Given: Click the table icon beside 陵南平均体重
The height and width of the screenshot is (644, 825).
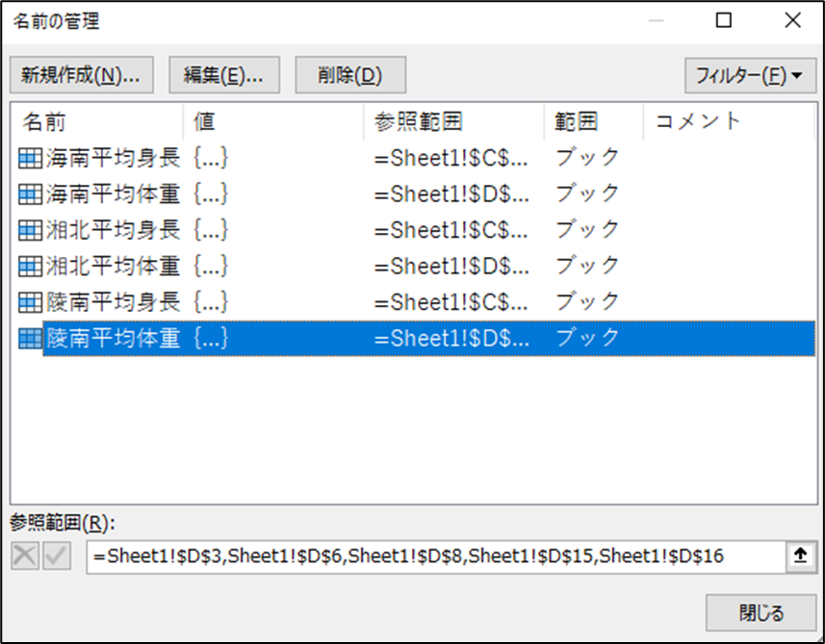Looking at the screenshot, I should 30,338.
